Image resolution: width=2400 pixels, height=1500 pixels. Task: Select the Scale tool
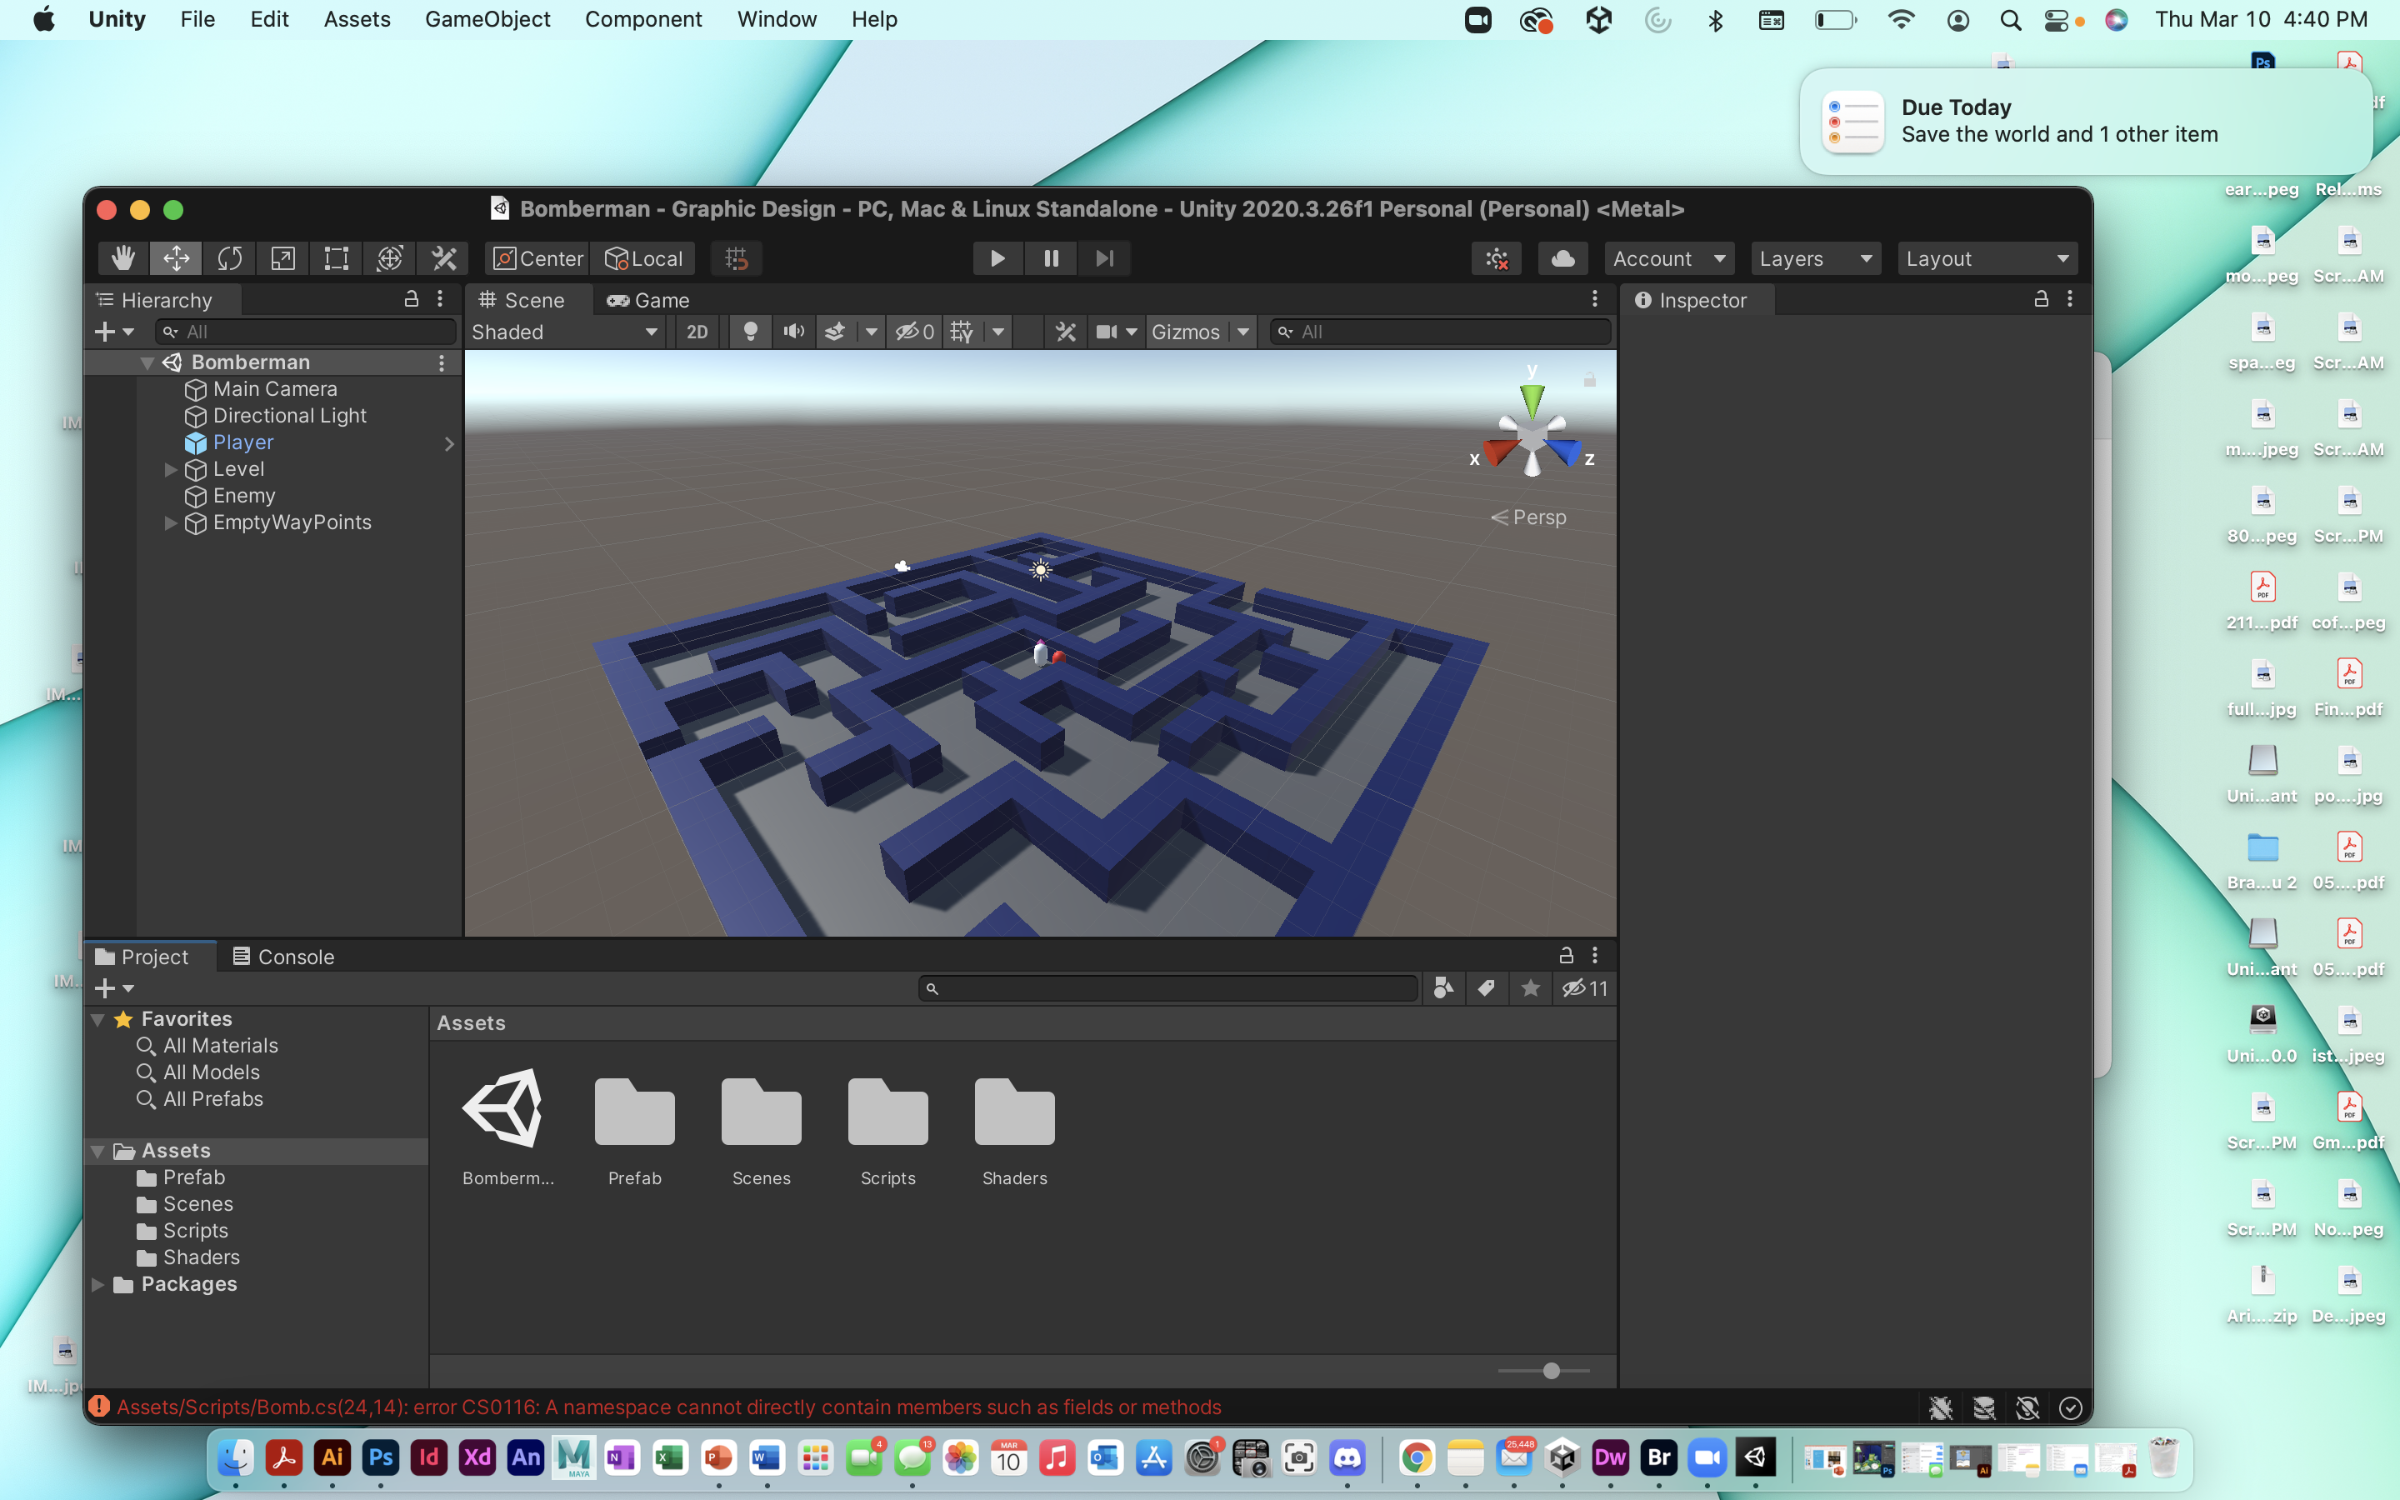[x=282, y=259]
